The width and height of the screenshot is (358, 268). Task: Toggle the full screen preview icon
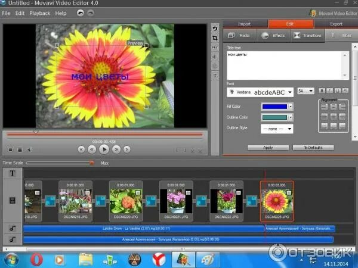coord(10,149)
